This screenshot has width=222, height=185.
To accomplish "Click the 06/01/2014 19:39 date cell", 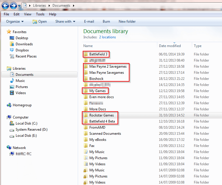I will coord(172,54).
